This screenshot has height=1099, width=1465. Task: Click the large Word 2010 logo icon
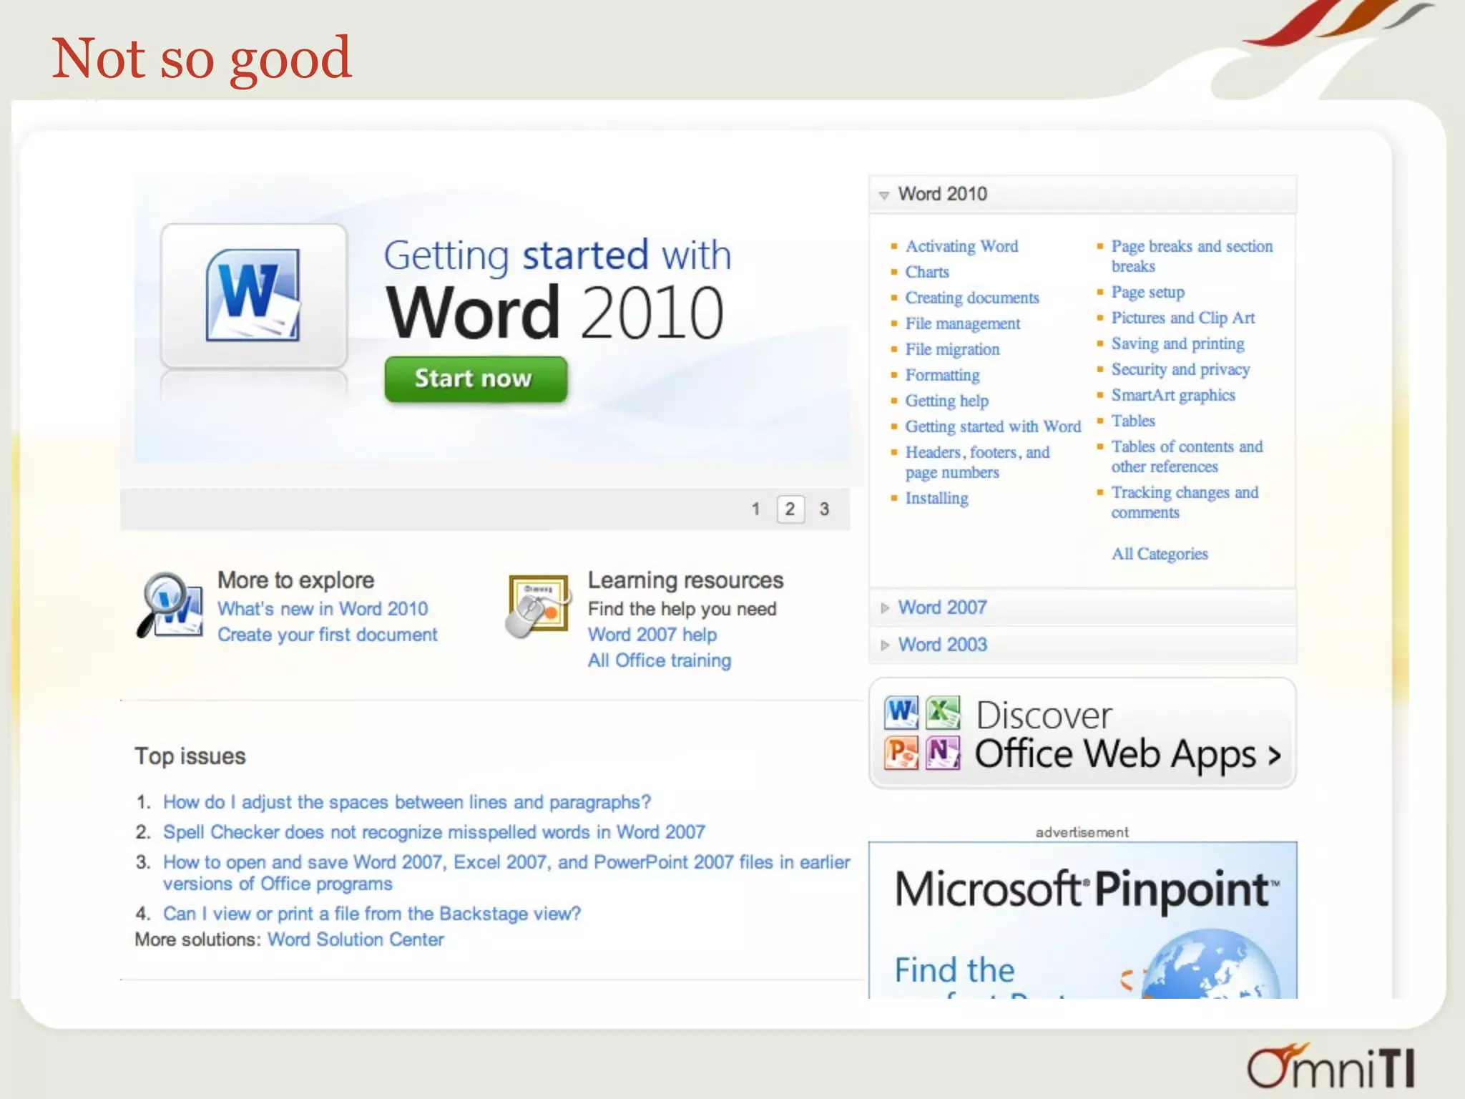pyautogui.click(x=253, y=295)
